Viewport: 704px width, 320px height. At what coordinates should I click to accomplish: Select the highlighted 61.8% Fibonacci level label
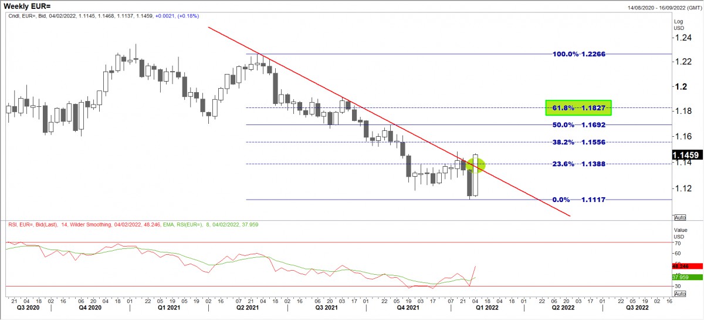coord(578,107)
